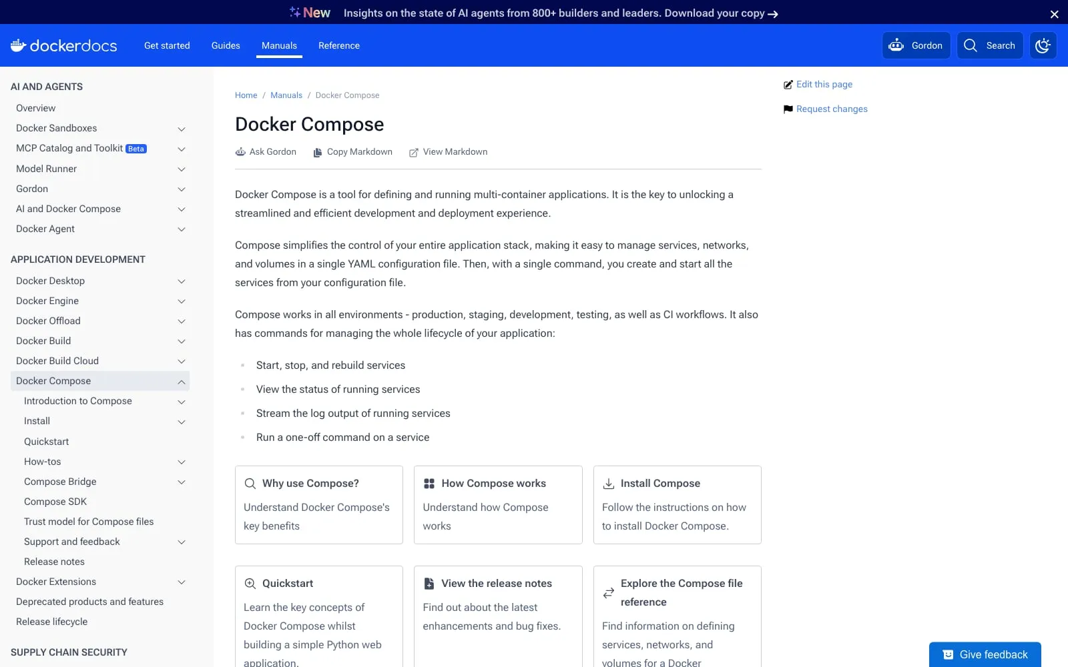
Task: Expand Model Runner chevron
Action: pyautogui.click(x=181, y=169)
